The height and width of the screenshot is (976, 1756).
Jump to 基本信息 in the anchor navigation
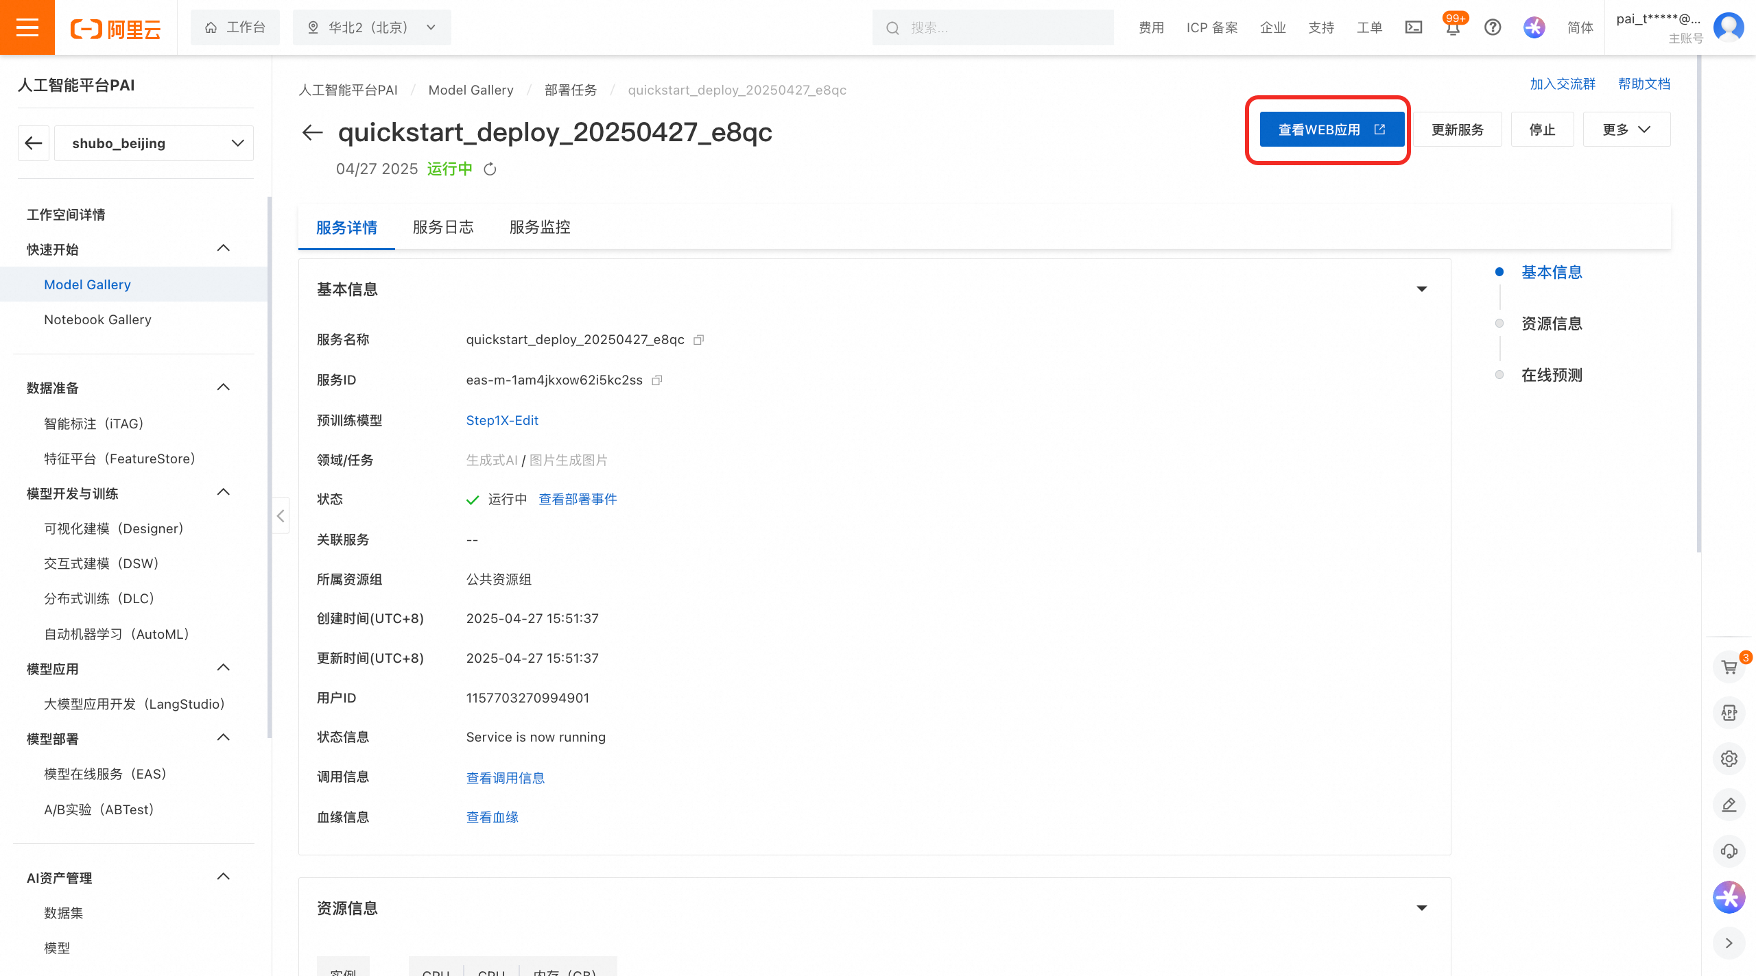coord(1552,272)
